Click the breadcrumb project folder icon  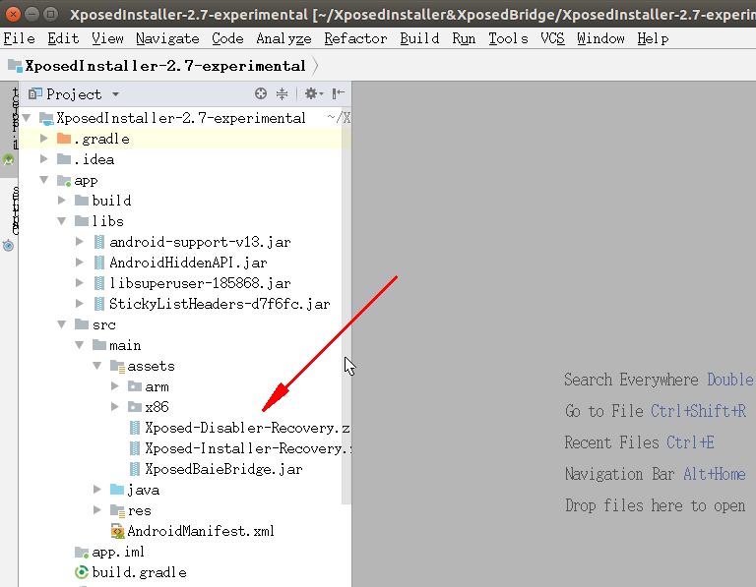(x=16, y=66)
